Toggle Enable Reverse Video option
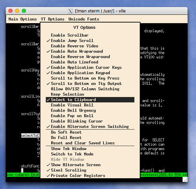 click(x=90, y=46)
